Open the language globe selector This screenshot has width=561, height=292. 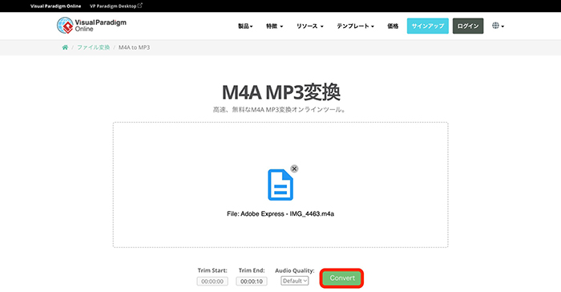coord(498,26)
